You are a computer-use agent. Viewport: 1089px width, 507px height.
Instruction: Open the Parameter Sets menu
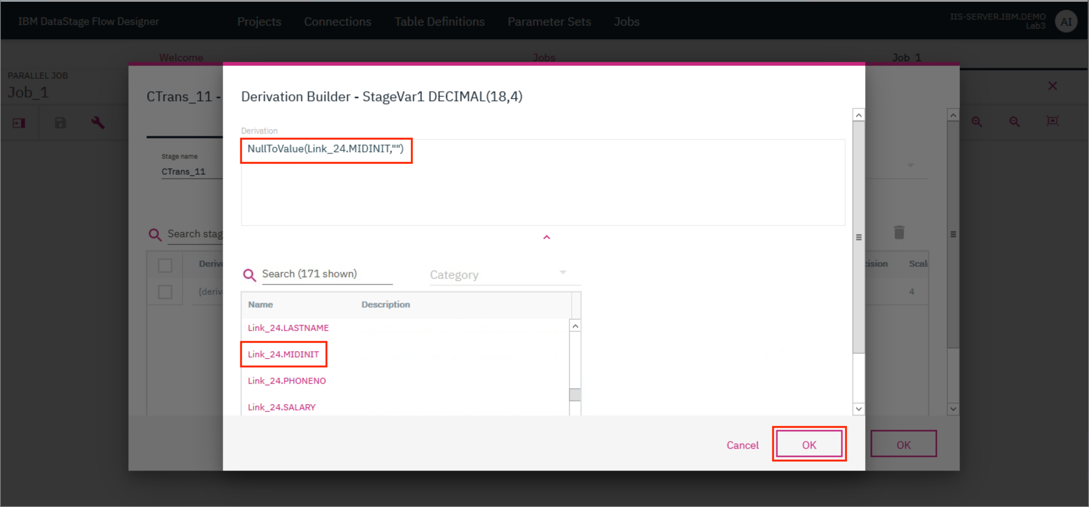click(x=549, y=22)
